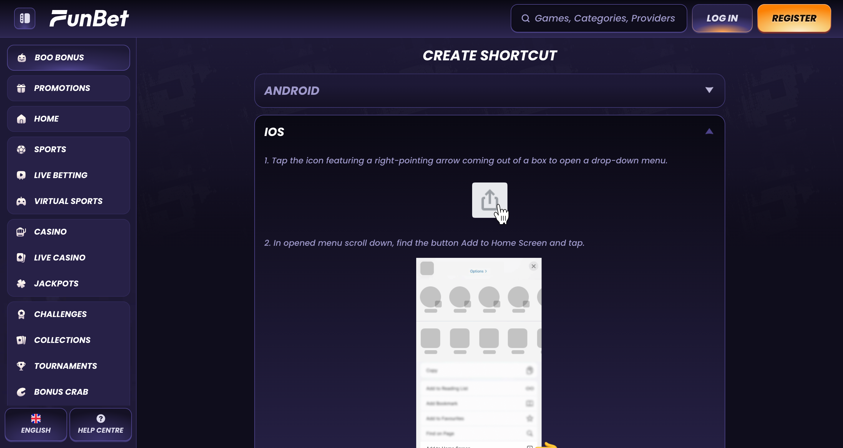Open the HELP CENTRE button
Viewport: 843px width, 448px height.
point(101,425)
